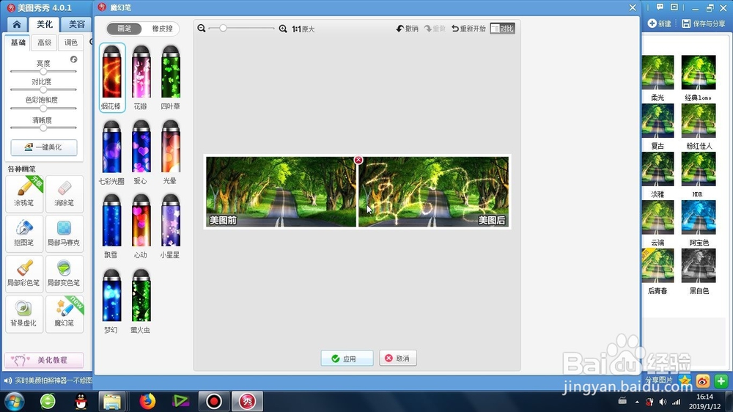Adjust the 亮度 brightness slider
This screenshot has height=412, width=733.
coord(43,72)
